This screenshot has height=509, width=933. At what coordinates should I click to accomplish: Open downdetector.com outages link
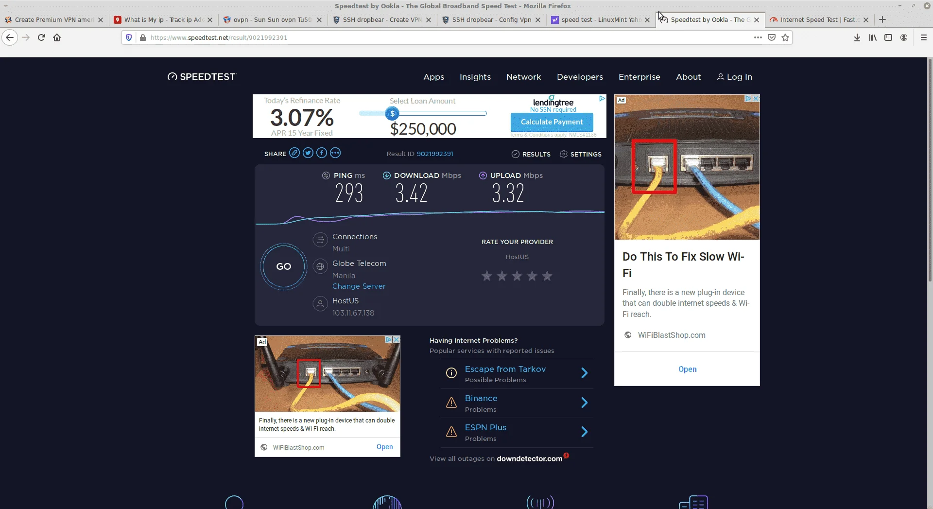[x=530, y=458]
